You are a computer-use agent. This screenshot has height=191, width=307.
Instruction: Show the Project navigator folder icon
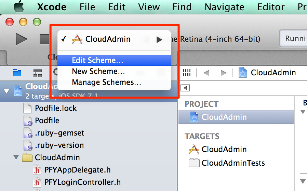click(x=17, y=73)
